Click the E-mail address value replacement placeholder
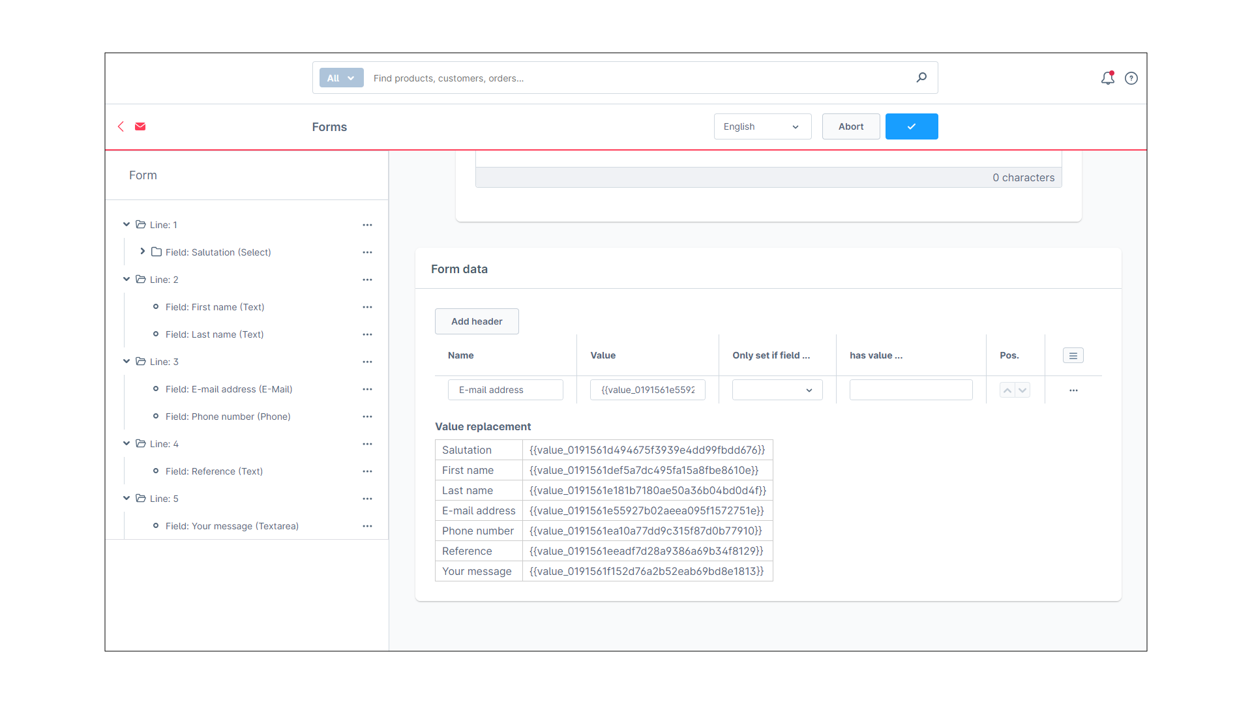Screen dimensions: 1252x704 [646, 510]
